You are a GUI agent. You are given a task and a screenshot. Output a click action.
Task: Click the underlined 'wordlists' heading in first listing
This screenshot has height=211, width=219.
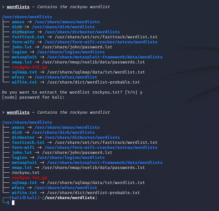(18, 7)
